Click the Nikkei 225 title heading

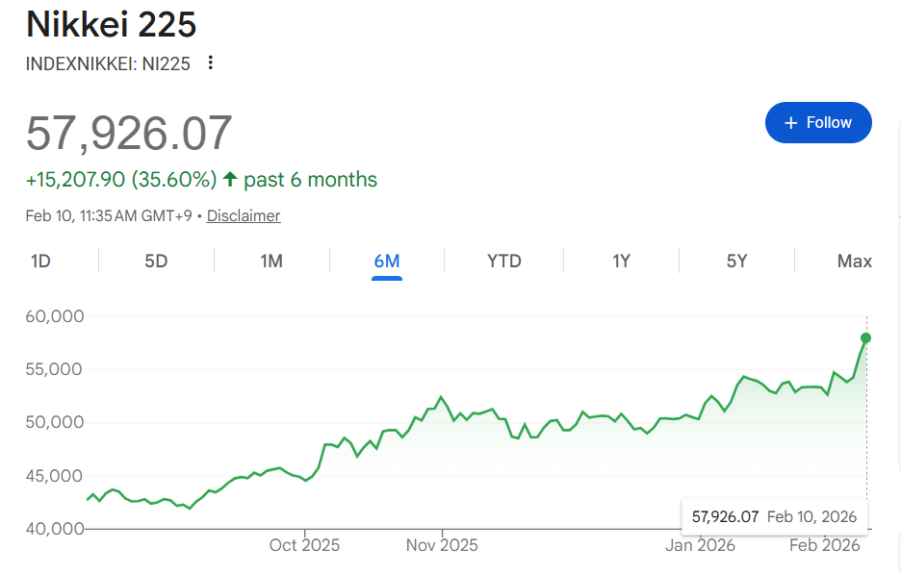112,24
